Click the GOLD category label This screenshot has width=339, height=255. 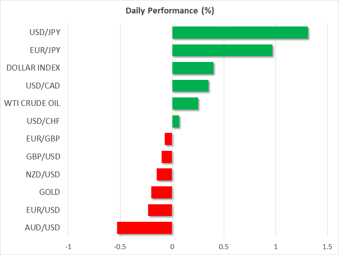click(x=50, y=192)
